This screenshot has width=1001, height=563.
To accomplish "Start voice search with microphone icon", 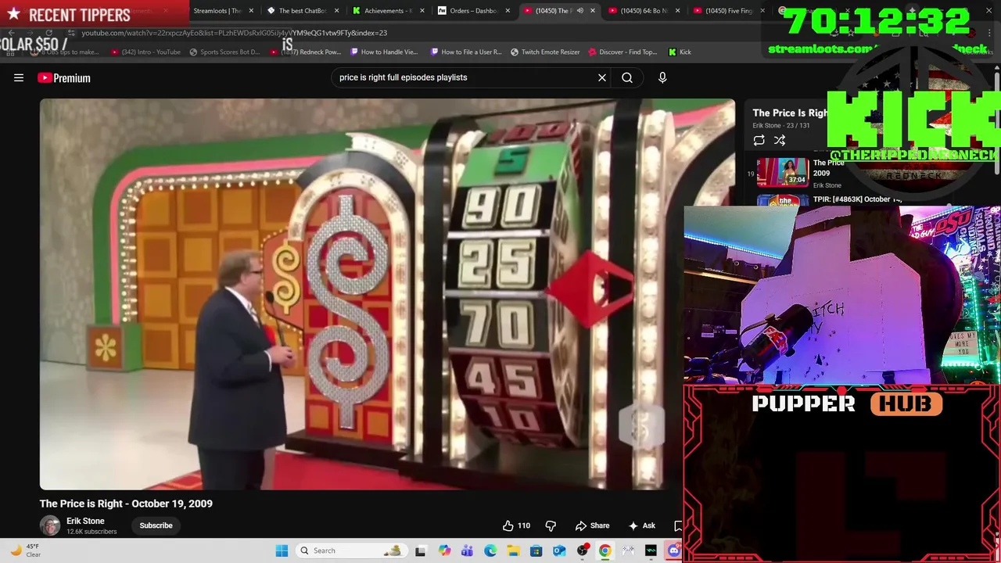I will [662, 77].
